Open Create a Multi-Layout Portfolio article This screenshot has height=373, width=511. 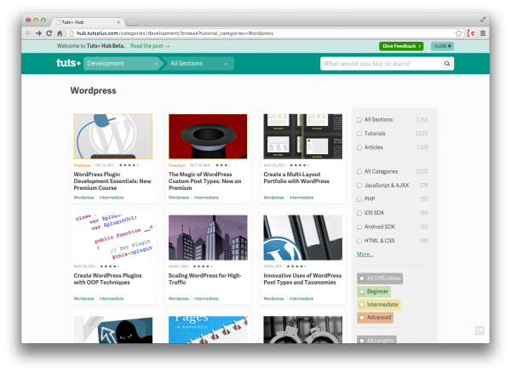296,178
